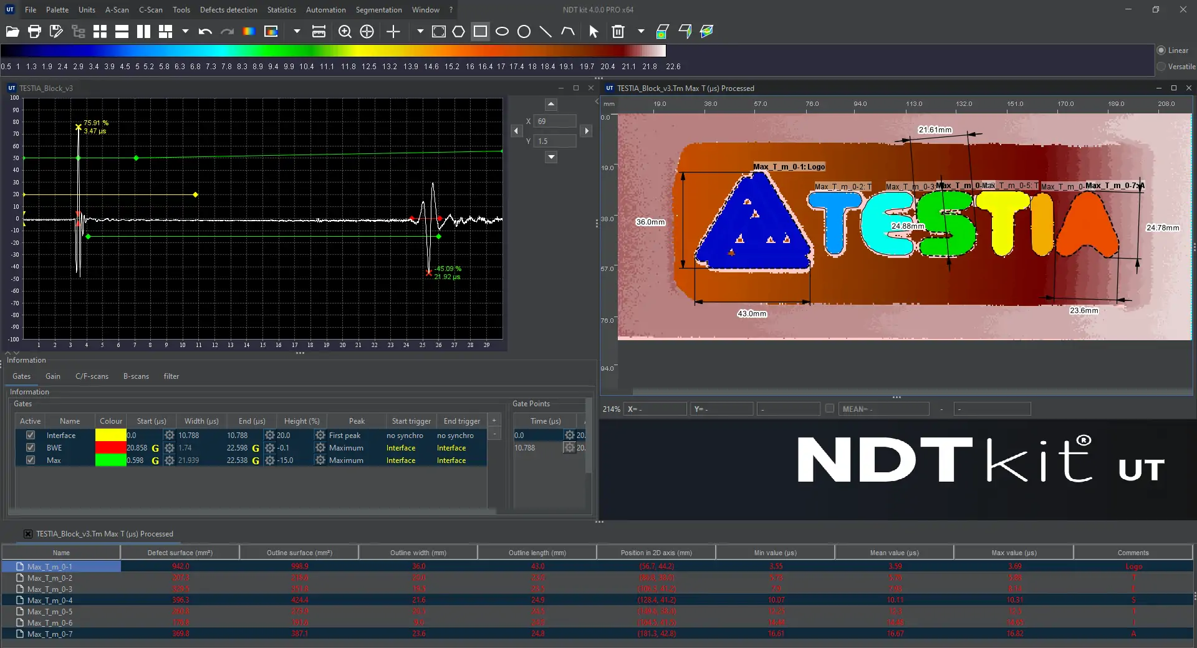Open dropdown next to the trash icon

[x=641, y=31]
